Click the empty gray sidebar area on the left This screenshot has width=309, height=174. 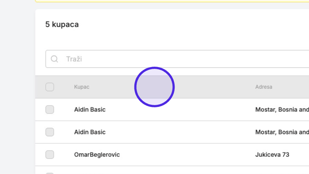pos(18,87)
